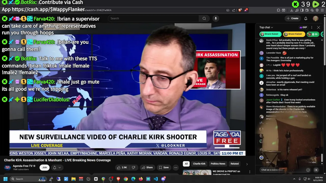Open browser extensions puzzle icon

(x=278, y=10)
